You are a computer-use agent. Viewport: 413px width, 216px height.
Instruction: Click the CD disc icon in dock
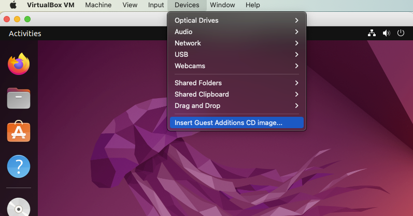coord(19,208)
